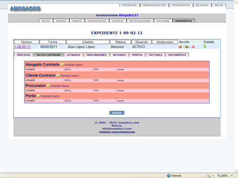Screen dimensions: 238x178
Task: Click the edit expediente icon under Acción
Action: click(180, 47)
